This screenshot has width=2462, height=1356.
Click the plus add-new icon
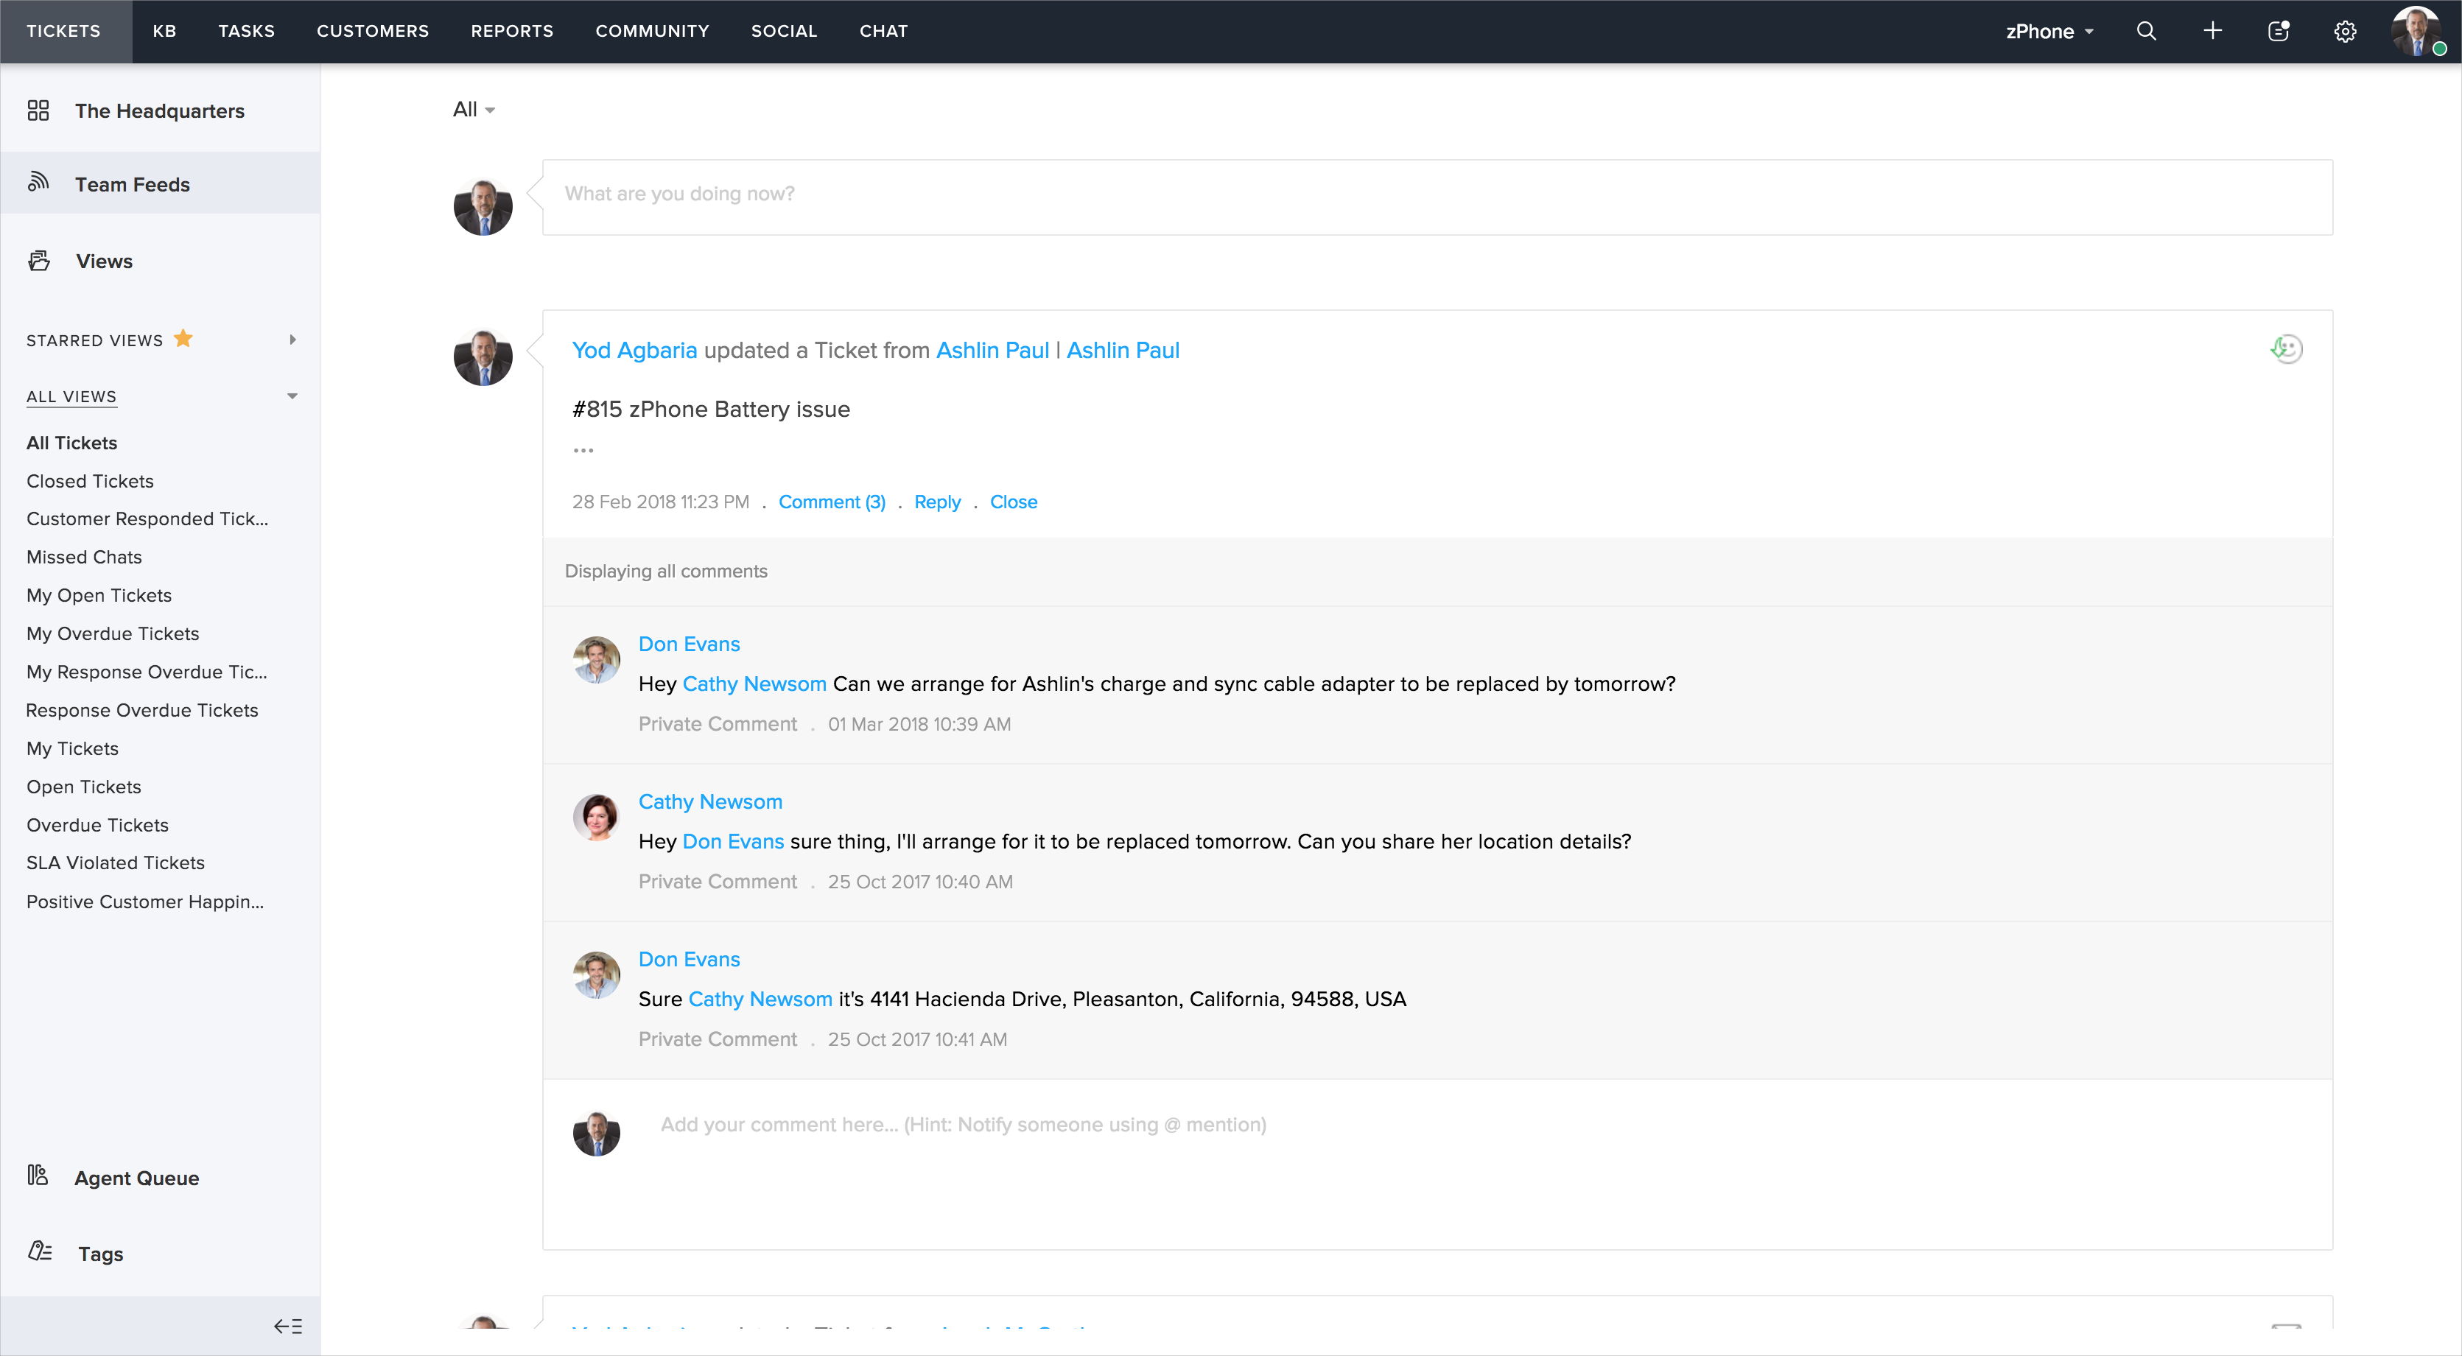click(x=2212, y=31)
